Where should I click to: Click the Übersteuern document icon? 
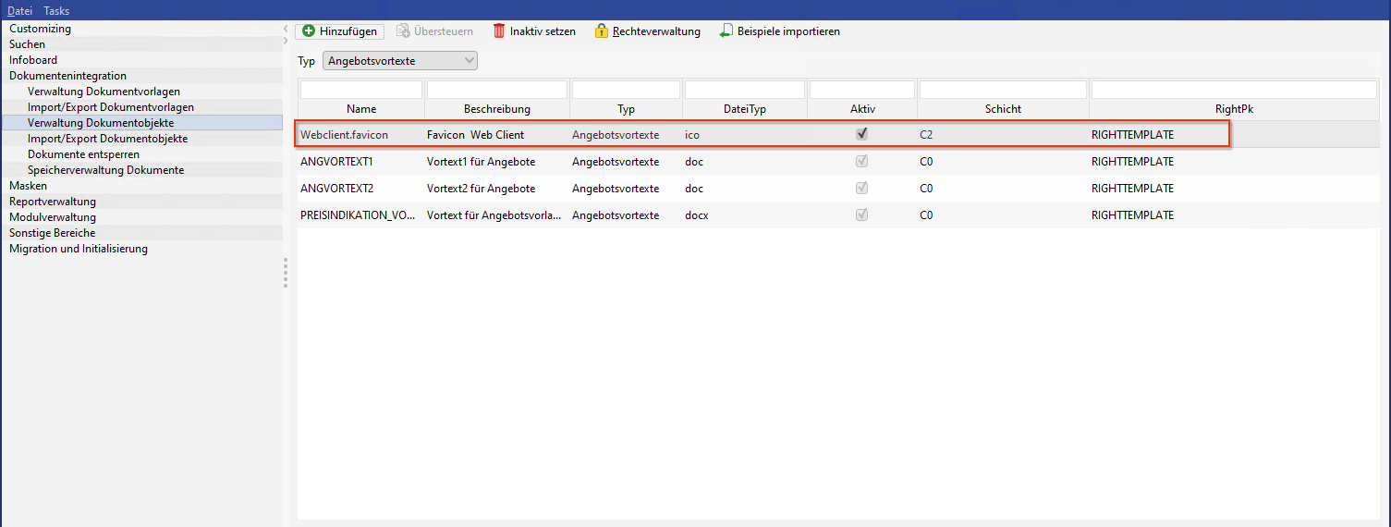click(403, 31)
